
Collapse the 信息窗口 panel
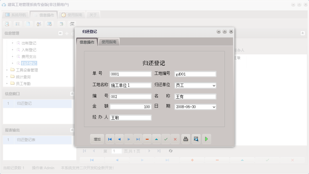pos(72,93)
